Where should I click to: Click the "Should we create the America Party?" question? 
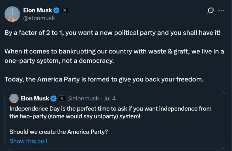click(59, 131)
